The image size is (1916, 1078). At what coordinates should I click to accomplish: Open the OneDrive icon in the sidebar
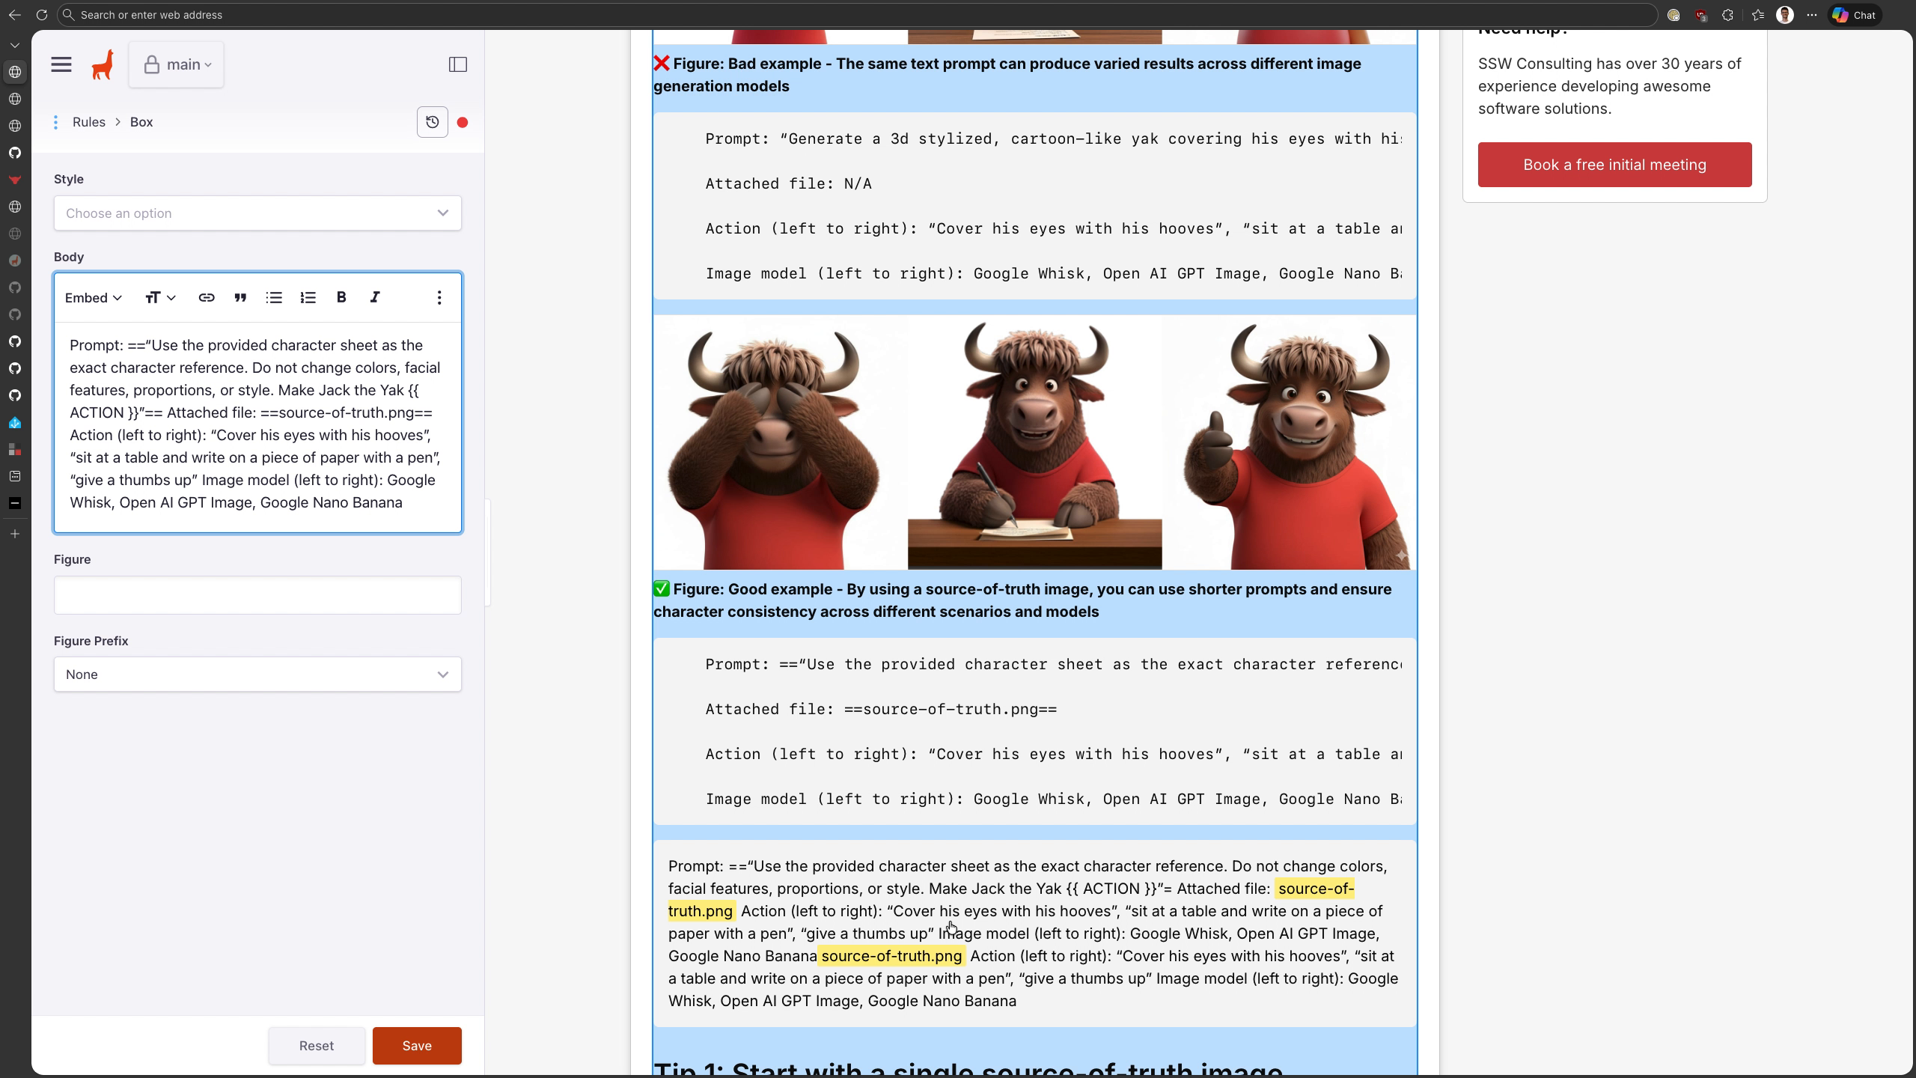point(15,422)
